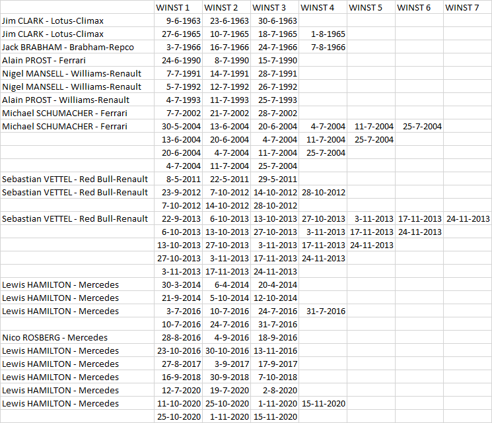Select the Jim CLARK row with 27-6-1965
Image resolution: width=492 pixels, height=423 pixels.
click(246, 34)
